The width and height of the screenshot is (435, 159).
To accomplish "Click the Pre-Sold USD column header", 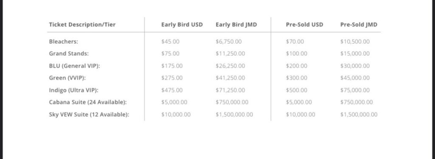I will [x=304, y=25].
